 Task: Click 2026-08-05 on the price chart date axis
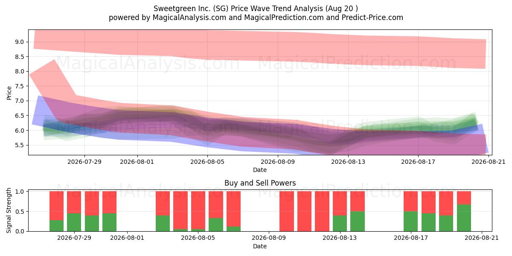click(207, 162)
